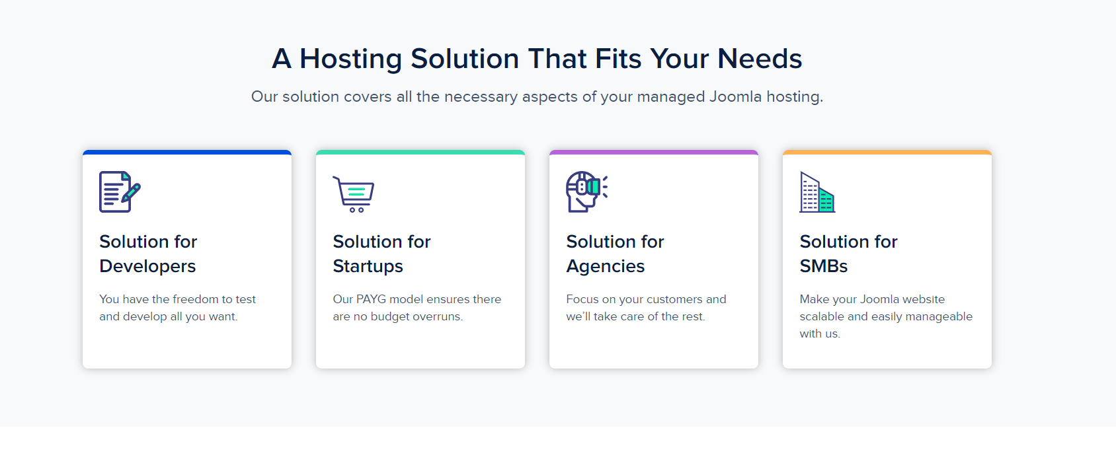Select the Solution for Agencies title

(x=615, y=254)
